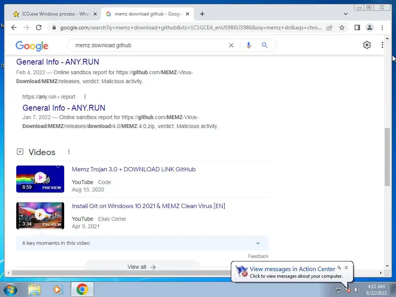Viewport: 396px width, 297px height.
Task: Click the View all videos button
Action: 142,267
